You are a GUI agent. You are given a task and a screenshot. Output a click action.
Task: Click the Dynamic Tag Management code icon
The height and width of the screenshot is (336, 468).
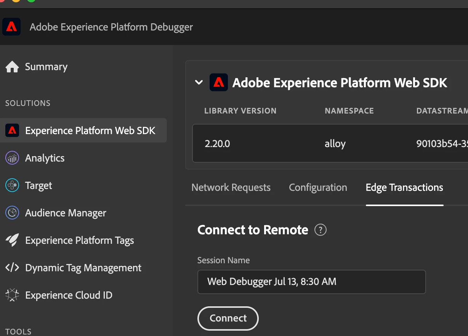click(x=12, y=268)
